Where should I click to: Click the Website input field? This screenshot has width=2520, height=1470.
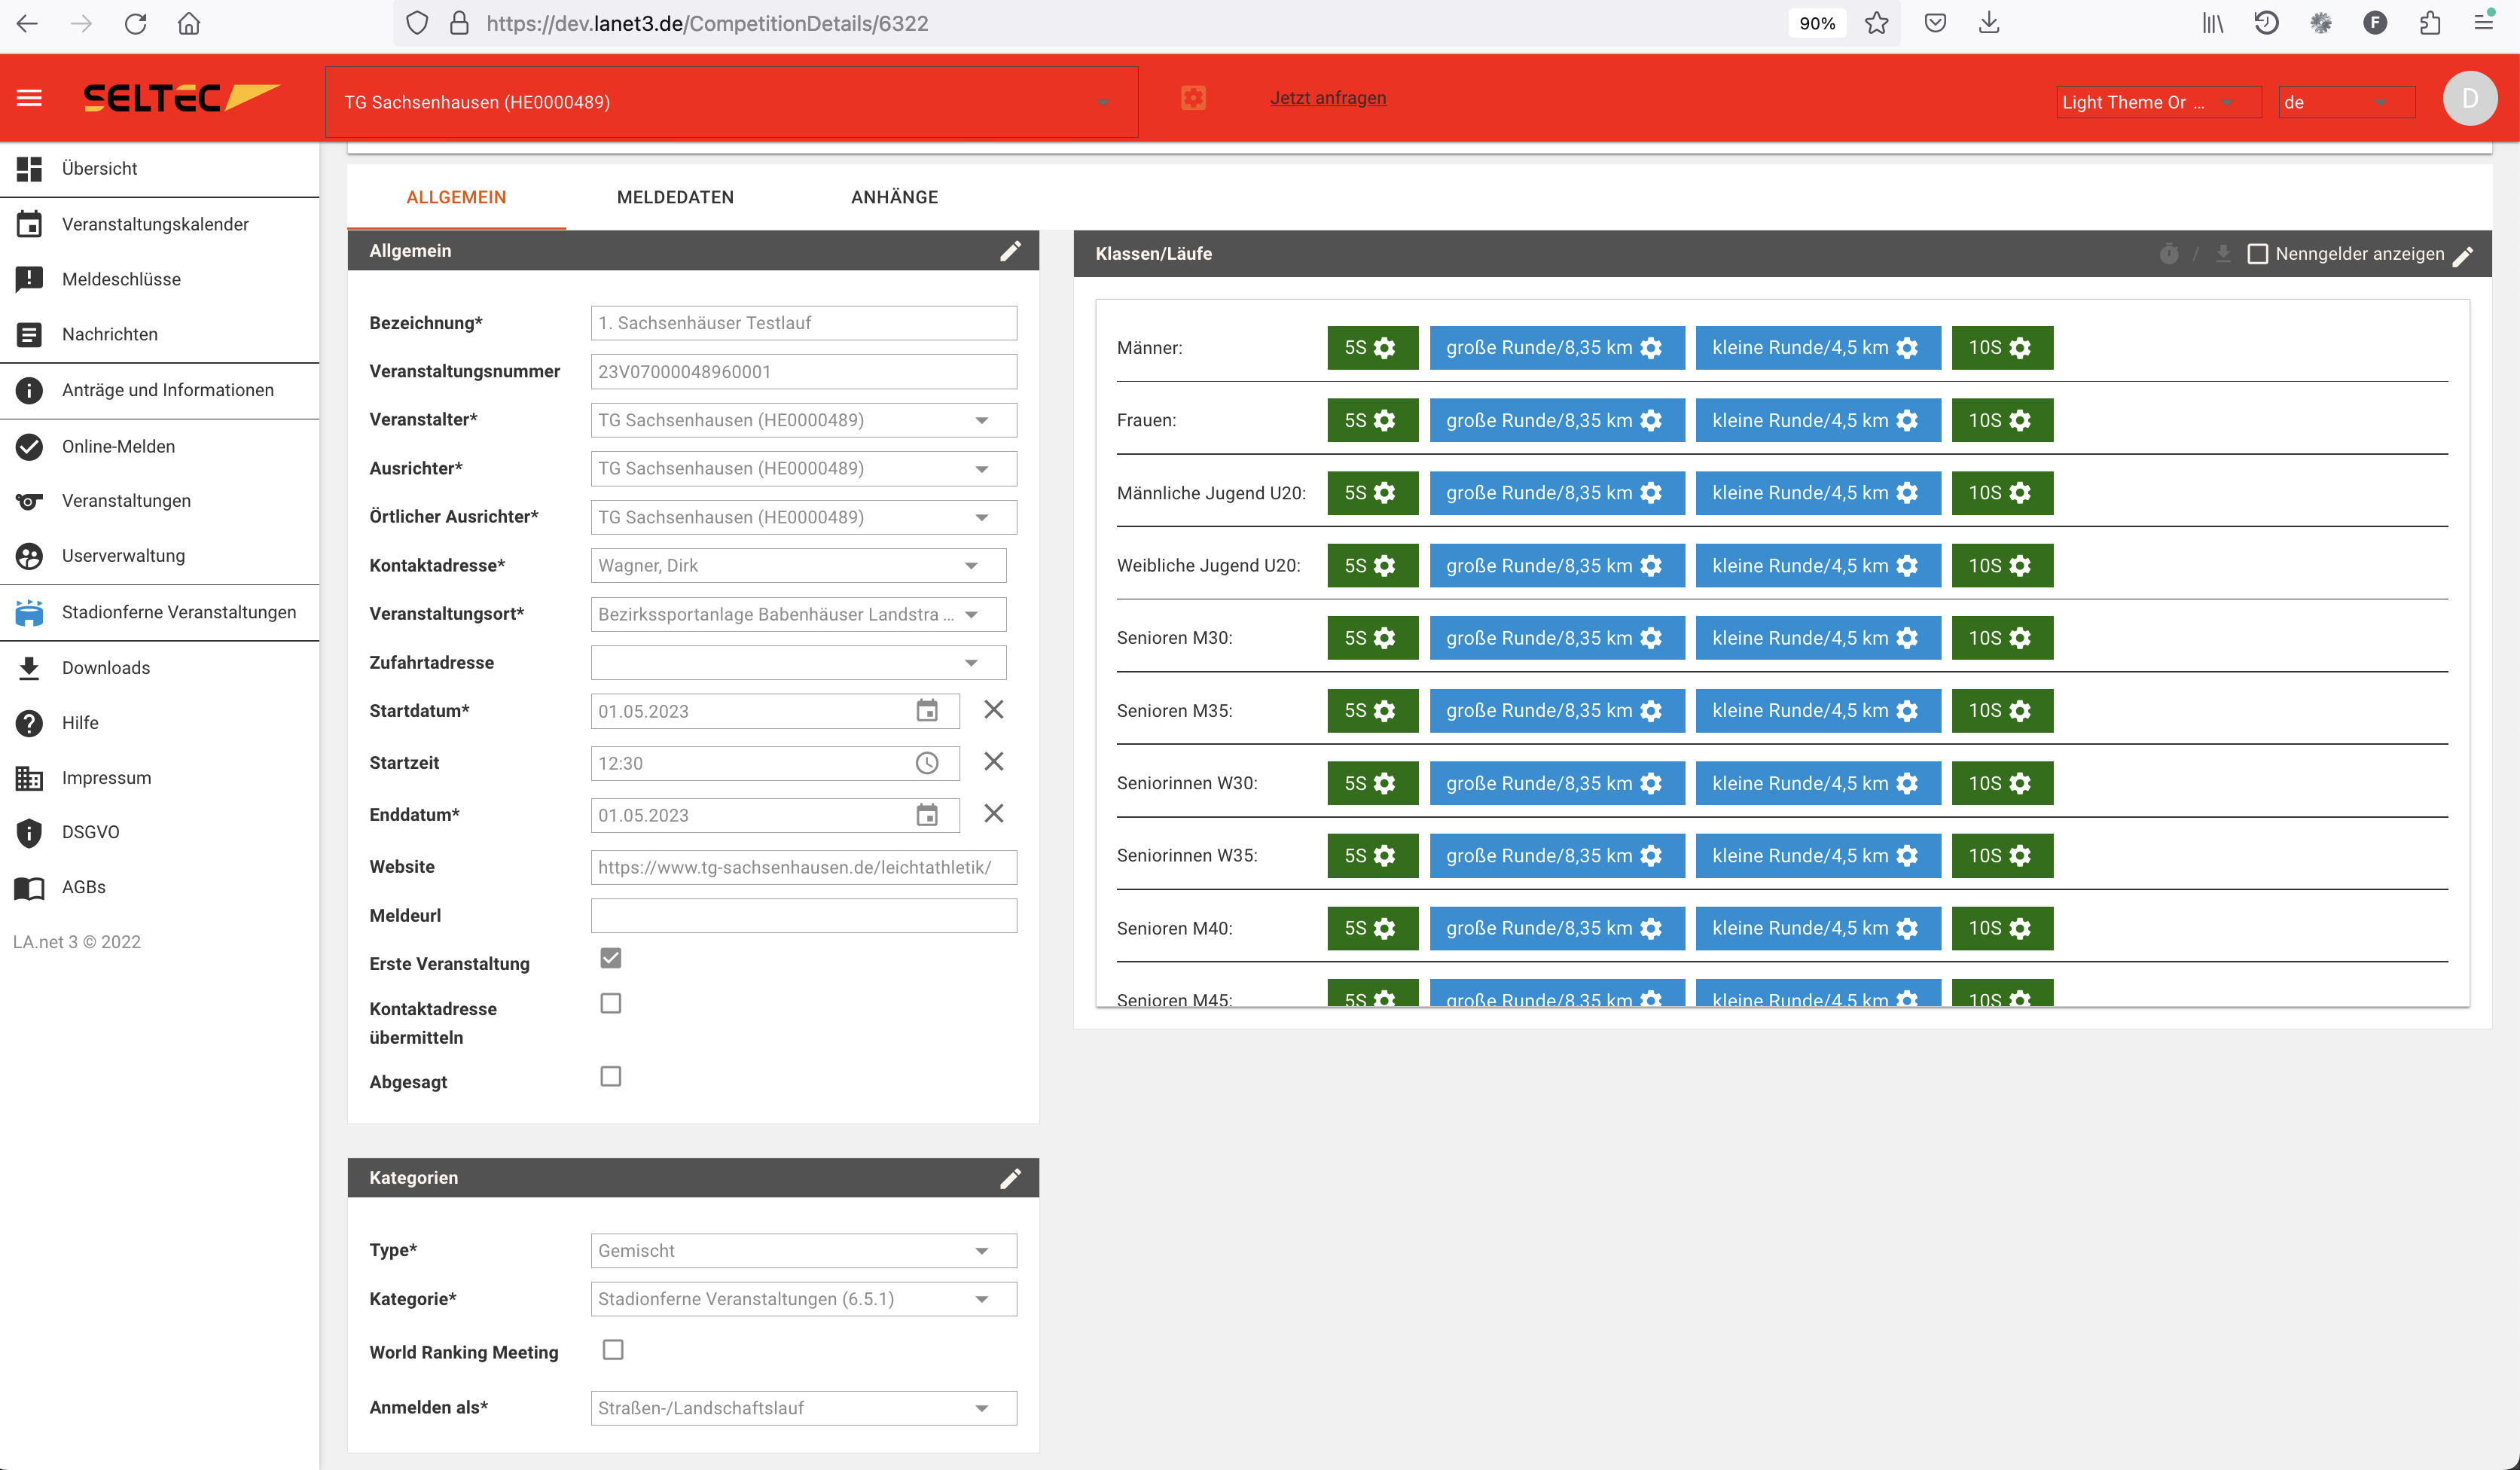point(803,867)
